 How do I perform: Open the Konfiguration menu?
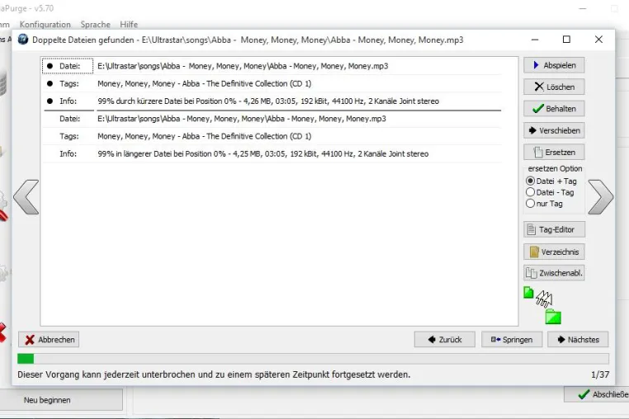[x=45, y=25]
